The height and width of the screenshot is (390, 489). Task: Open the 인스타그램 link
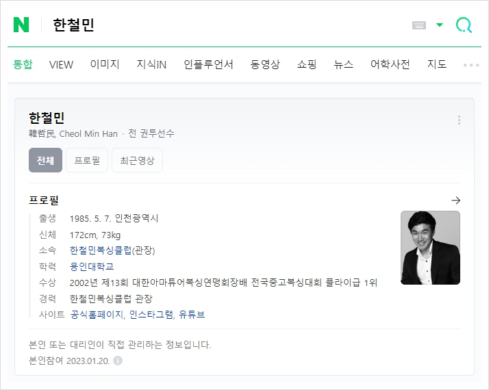151,315
